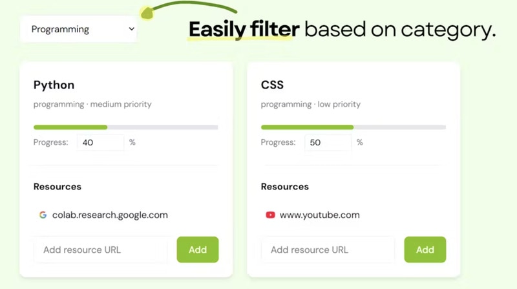Open the colab.research.google.com resource link
The width and height of the screenshot is (517, 289).
coord(110,215)
